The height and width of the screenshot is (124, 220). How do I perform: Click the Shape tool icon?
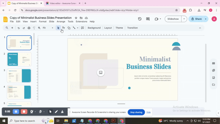pyautogui.click(x=69, y=28)
